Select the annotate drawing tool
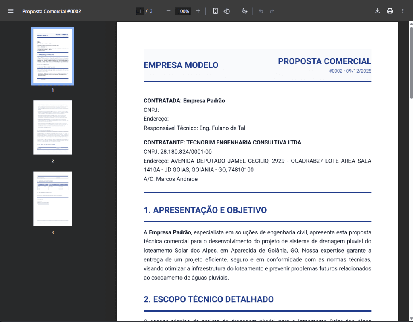413x322 pixels. (245, 11)
